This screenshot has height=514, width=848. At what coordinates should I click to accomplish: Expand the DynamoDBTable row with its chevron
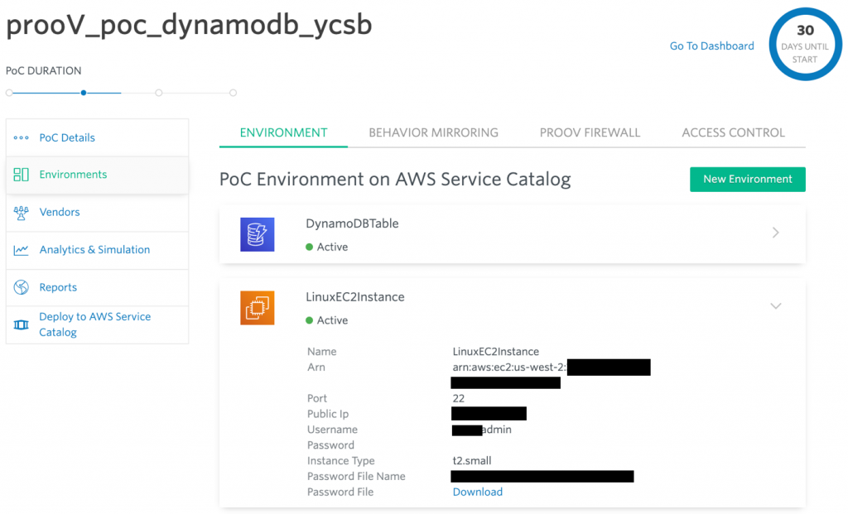775,233
